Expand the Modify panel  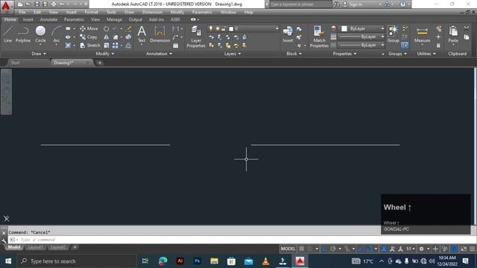tap(105, 54)
